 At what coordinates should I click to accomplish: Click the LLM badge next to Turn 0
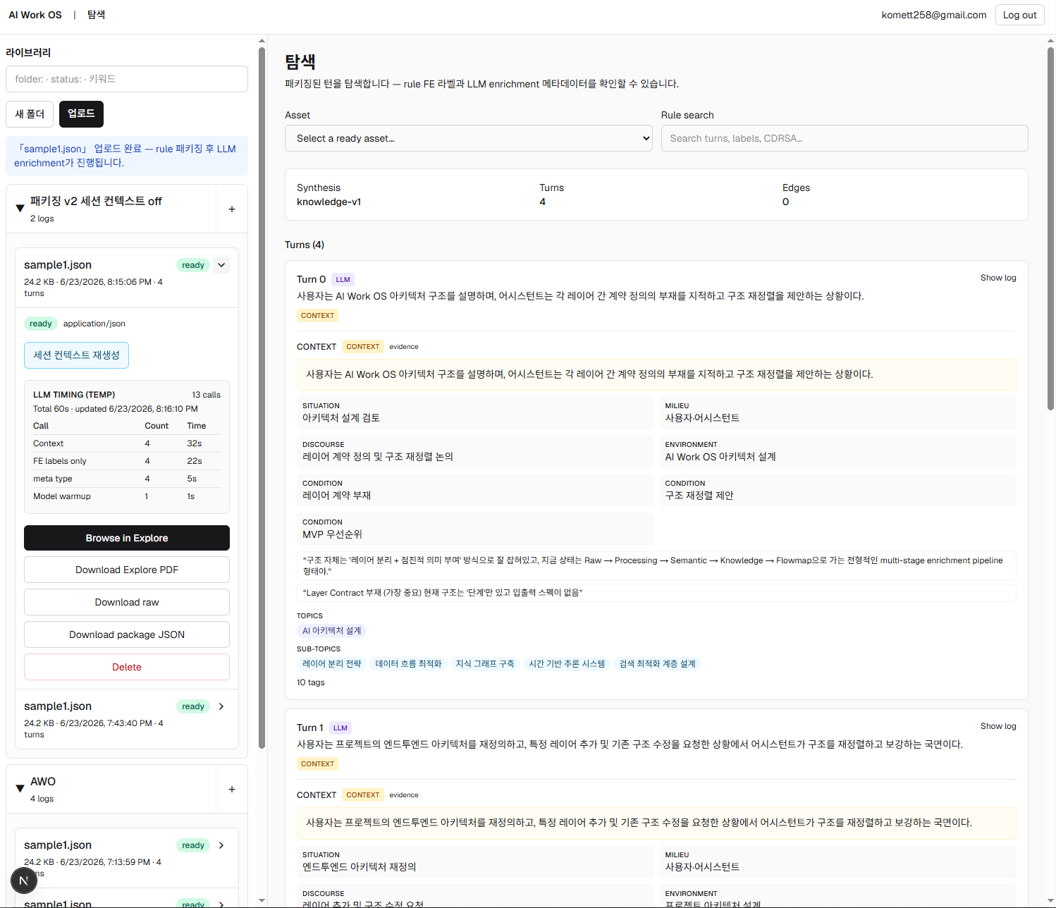343,280
